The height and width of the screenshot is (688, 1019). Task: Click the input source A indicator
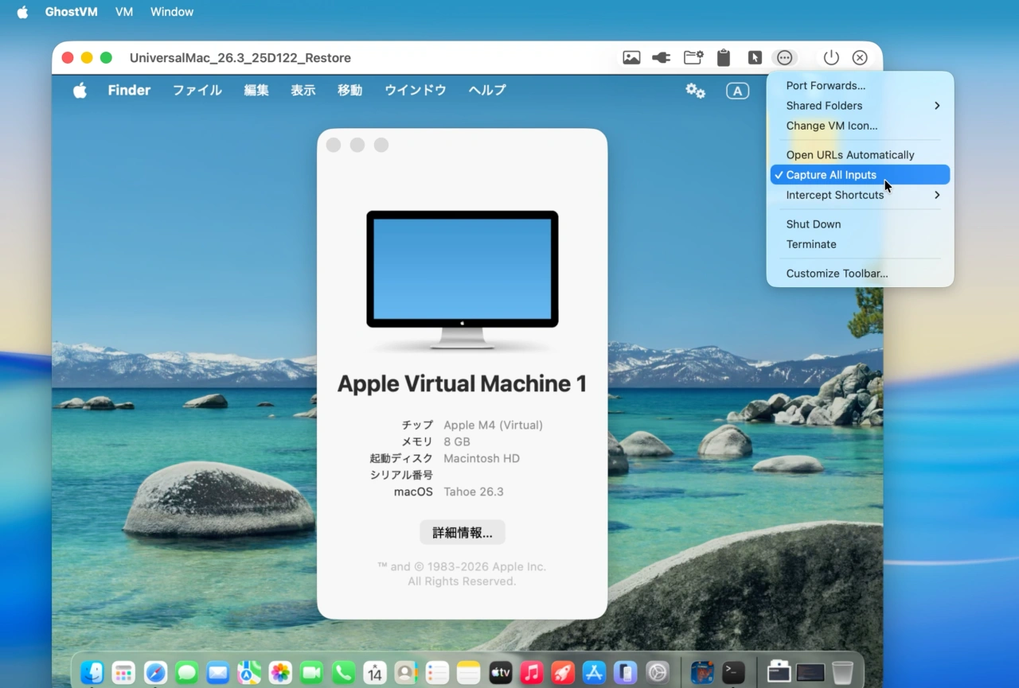(737, 91)
